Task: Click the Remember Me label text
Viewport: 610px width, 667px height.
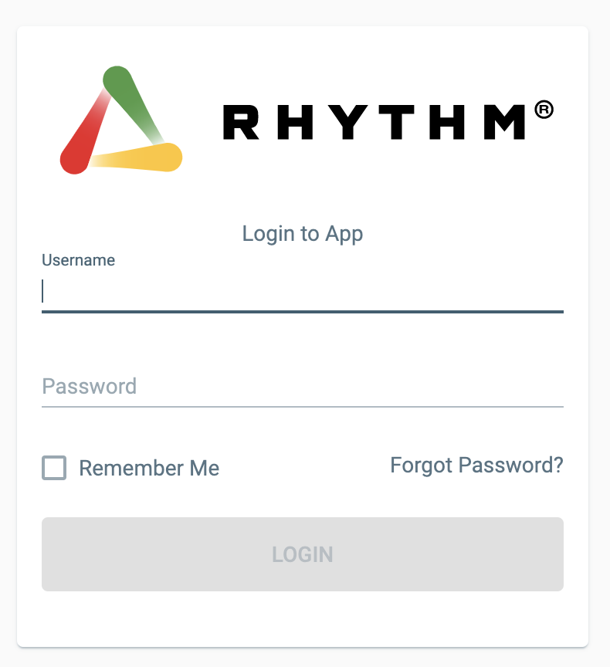Action: click(x=149, y=468)
